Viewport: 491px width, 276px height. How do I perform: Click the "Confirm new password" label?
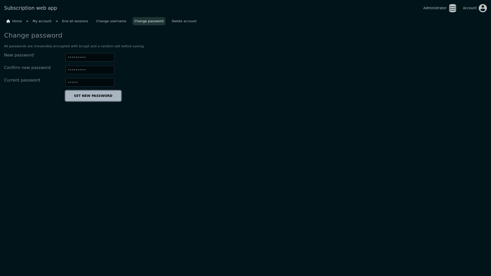pos(27,68)
